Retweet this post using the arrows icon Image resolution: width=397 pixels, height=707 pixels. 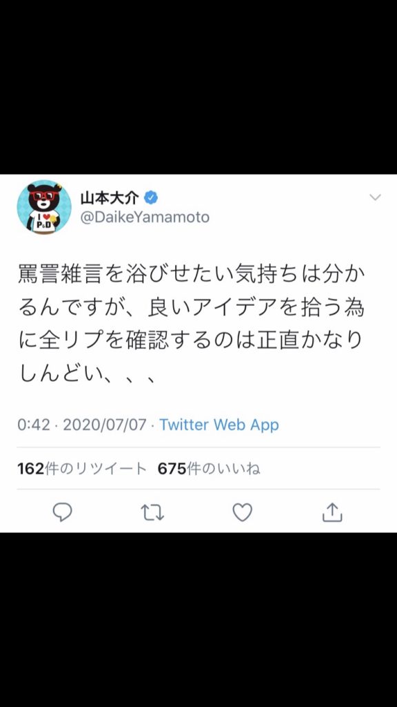[152, 513]
